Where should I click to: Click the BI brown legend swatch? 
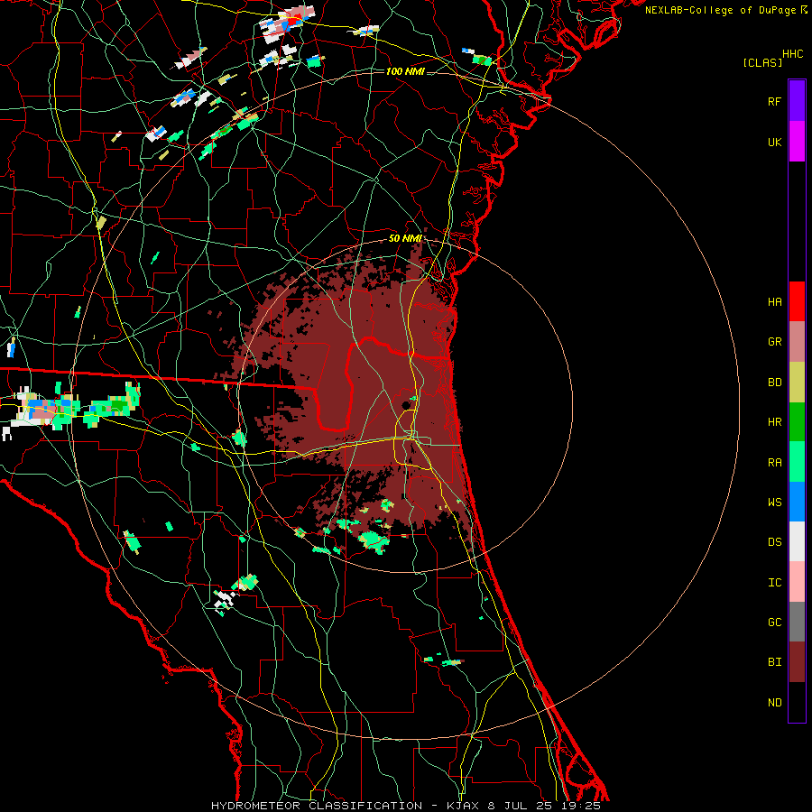[797, 662]
